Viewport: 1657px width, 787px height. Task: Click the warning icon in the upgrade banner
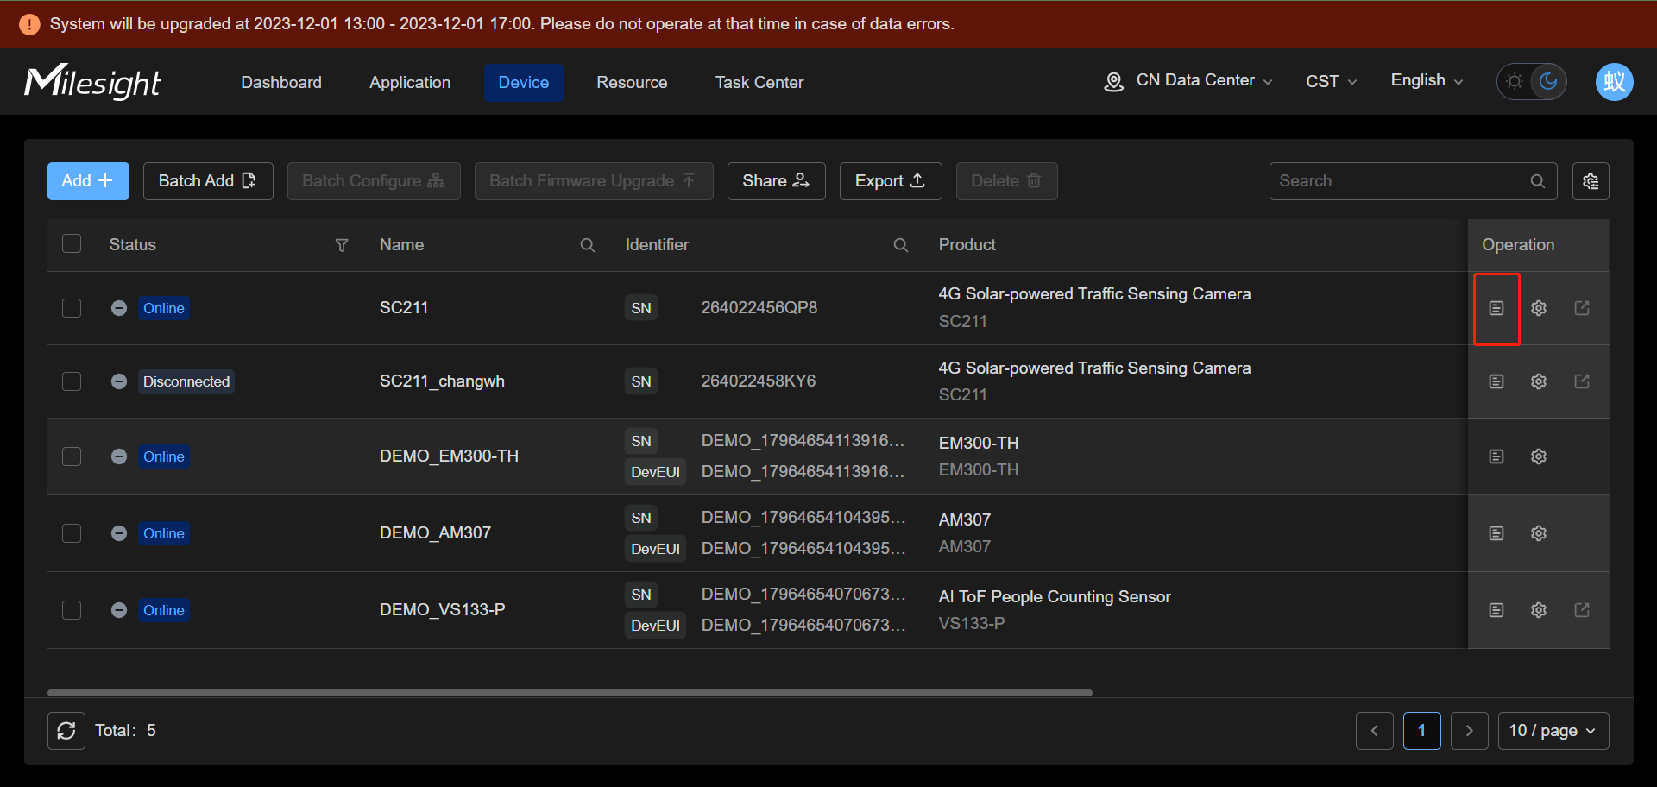point(29,24)
